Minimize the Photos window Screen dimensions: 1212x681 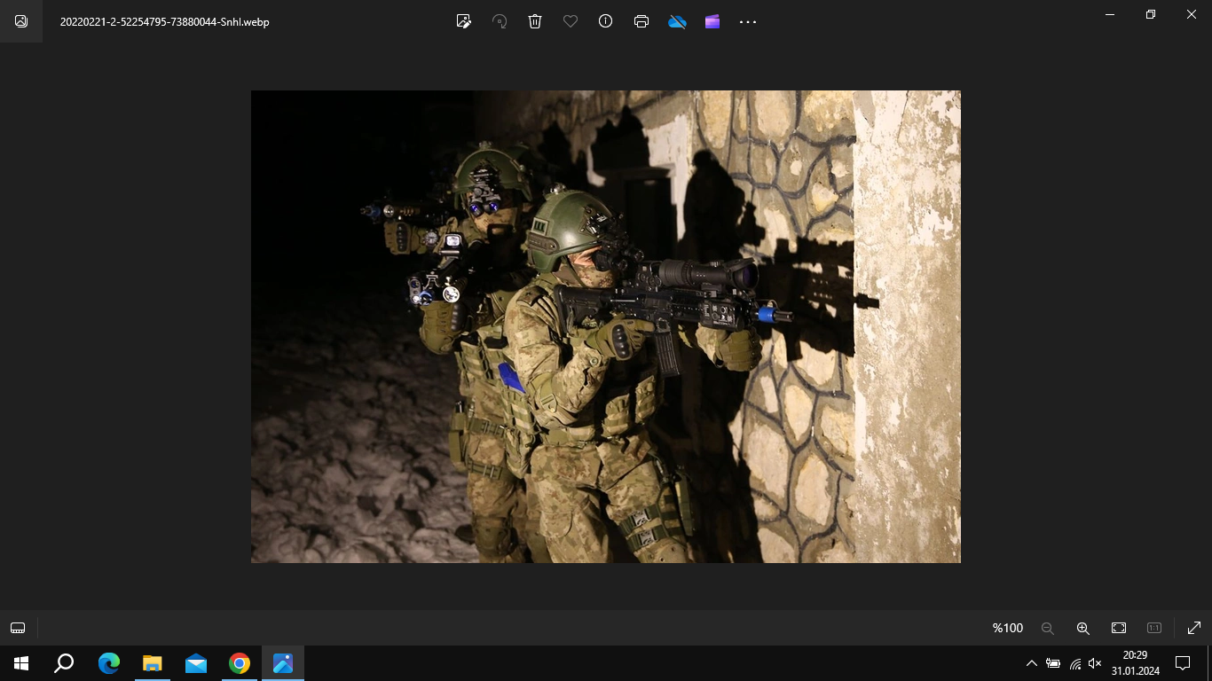click(1110, 14)
